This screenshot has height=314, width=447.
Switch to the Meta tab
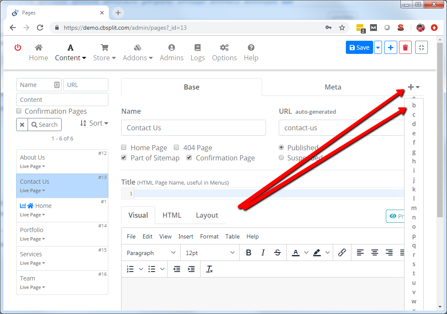[x=333, y=87]
